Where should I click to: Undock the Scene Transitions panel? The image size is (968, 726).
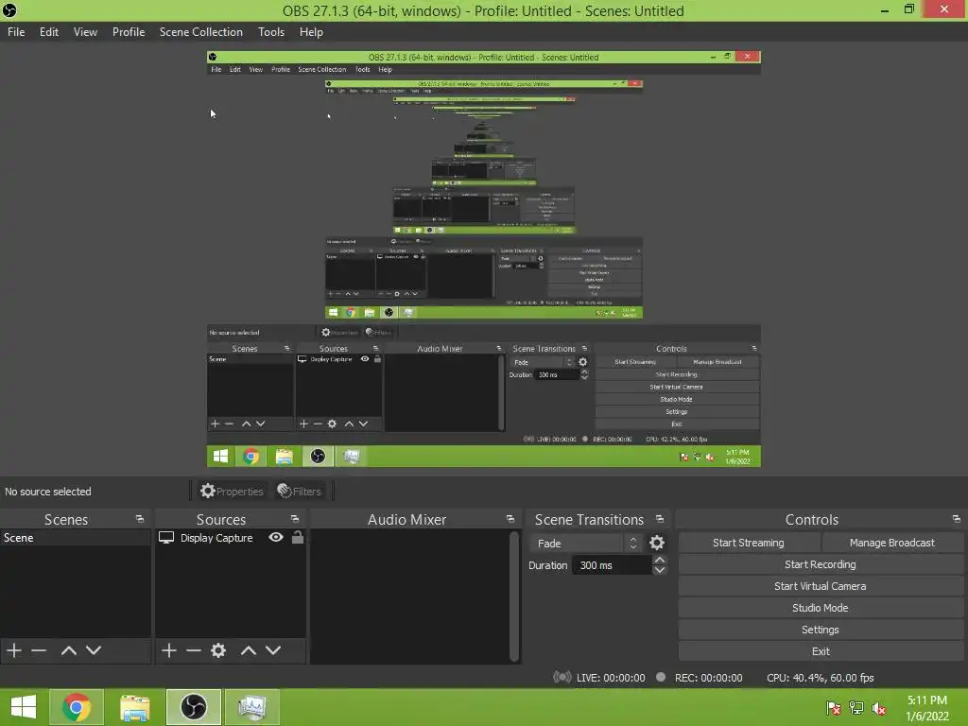(x=660, y=519)
